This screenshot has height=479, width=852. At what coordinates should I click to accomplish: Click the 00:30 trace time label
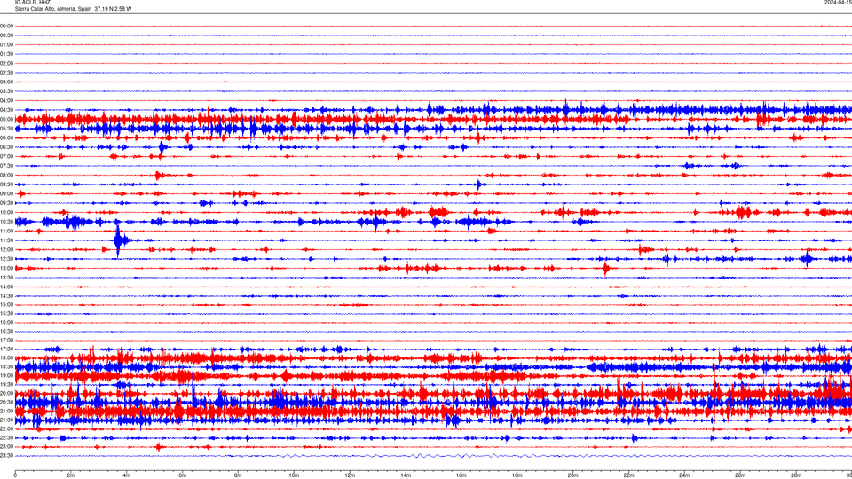coord(6,35)
